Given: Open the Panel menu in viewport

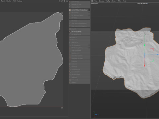Looking at the screenshot, I should click(124, 1).
